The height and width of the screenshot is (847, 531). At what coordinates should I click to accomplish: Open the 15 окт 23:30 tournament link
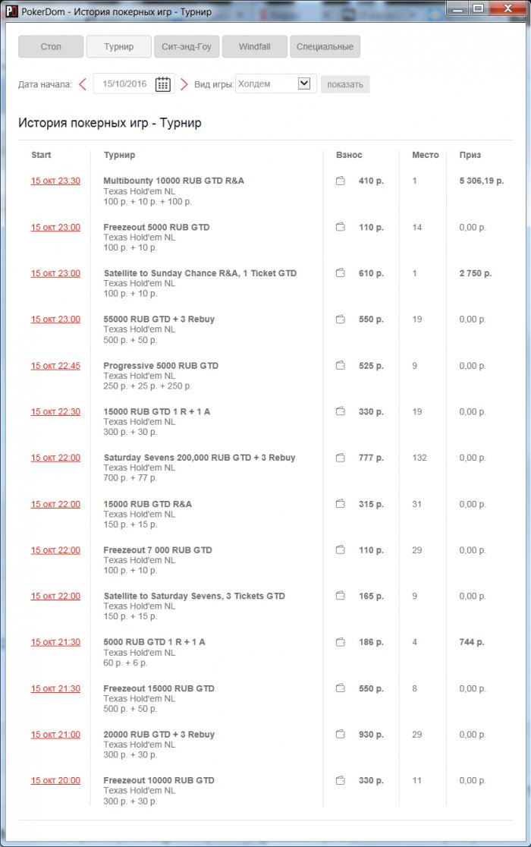55,181
